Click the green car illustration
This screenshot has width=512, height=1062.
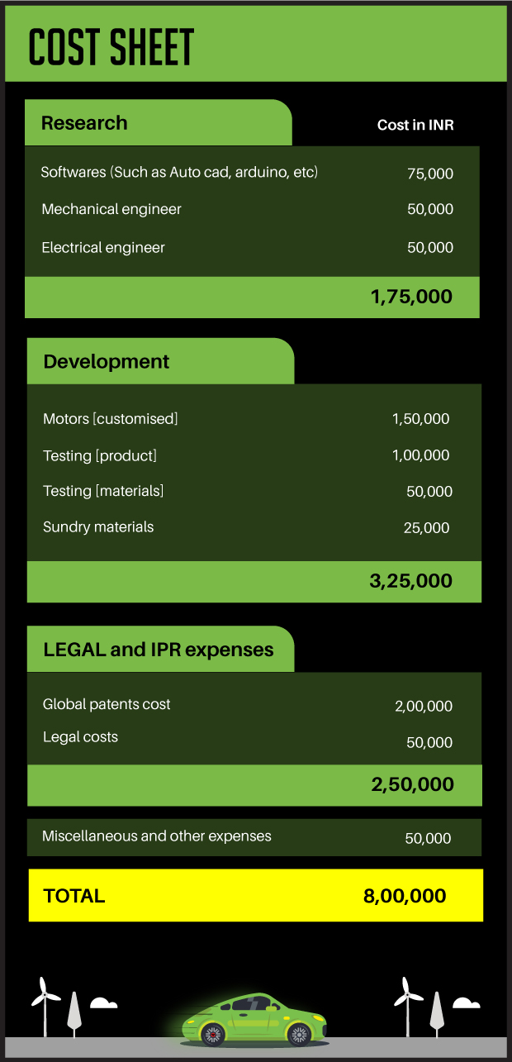pyautogui.click(x=254, y=1019)
